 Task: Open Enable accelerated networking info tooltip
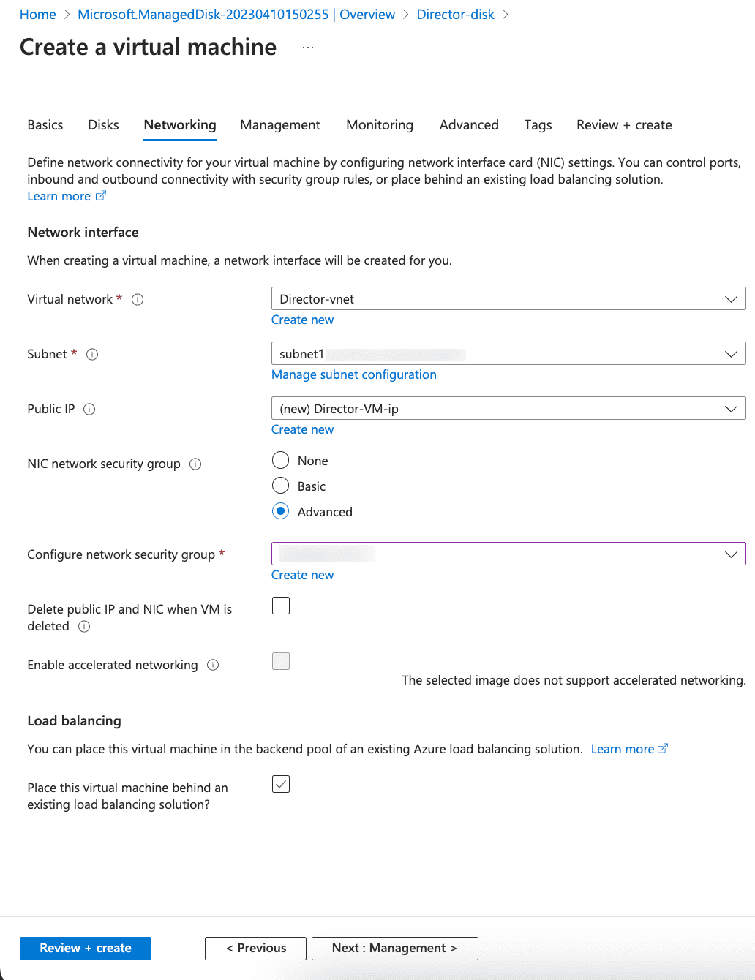212,665
